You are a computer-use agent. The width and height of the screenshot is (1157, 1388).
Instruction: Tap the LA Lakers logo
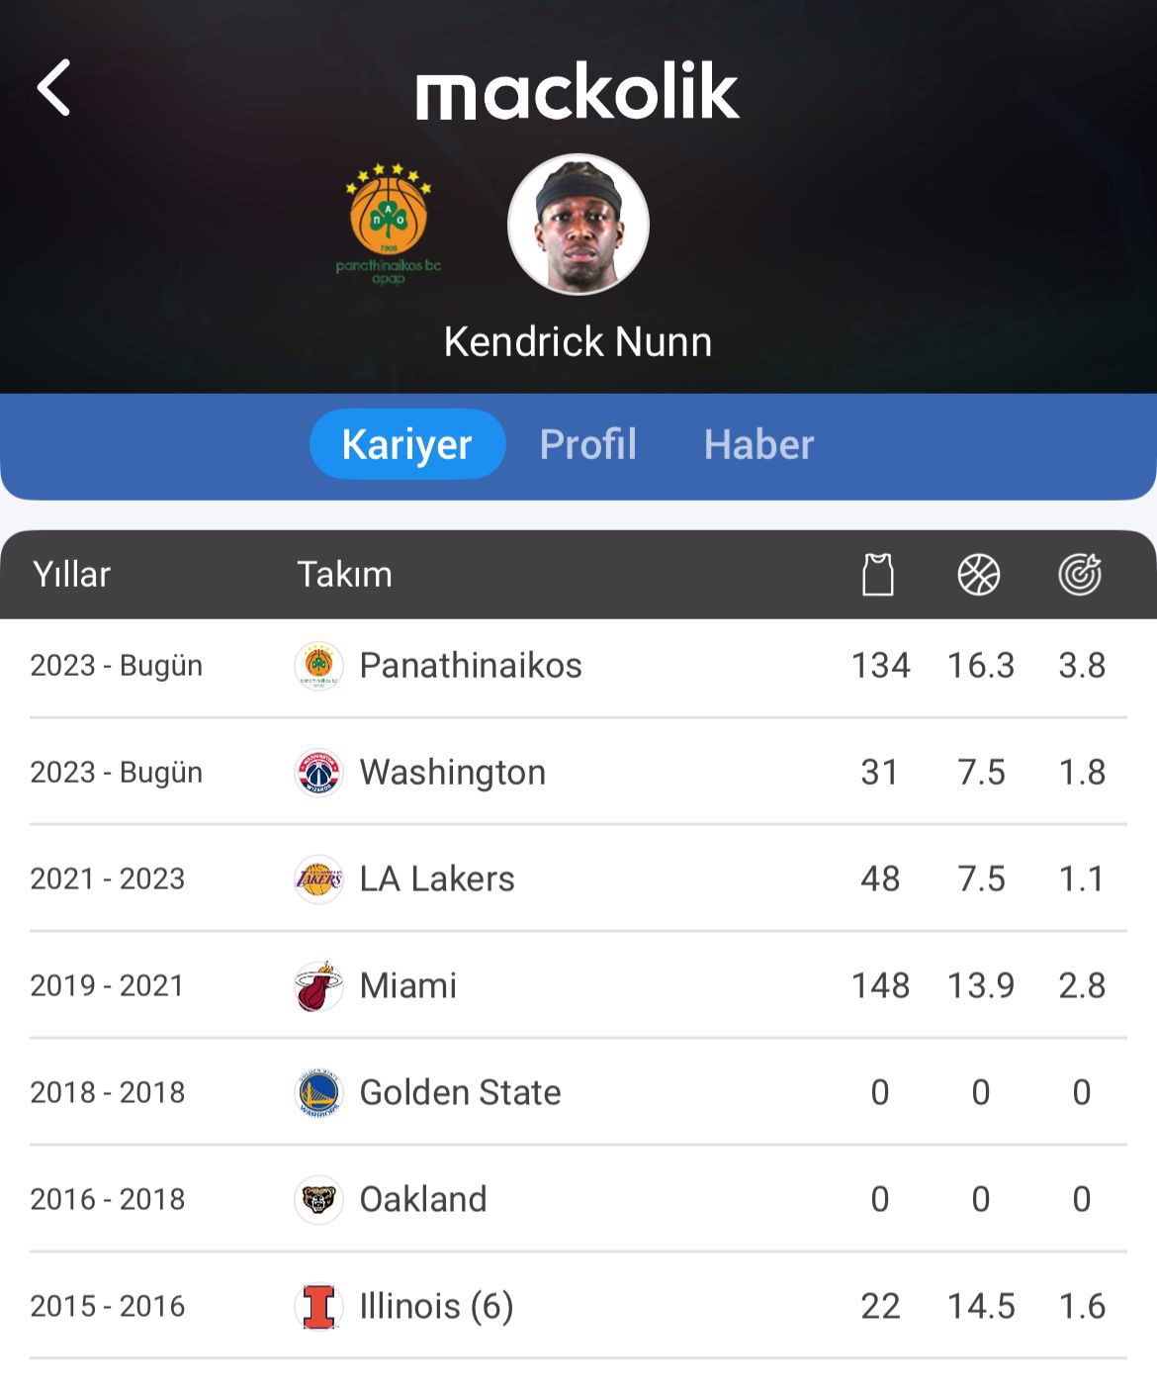click(x=318, y=879)
